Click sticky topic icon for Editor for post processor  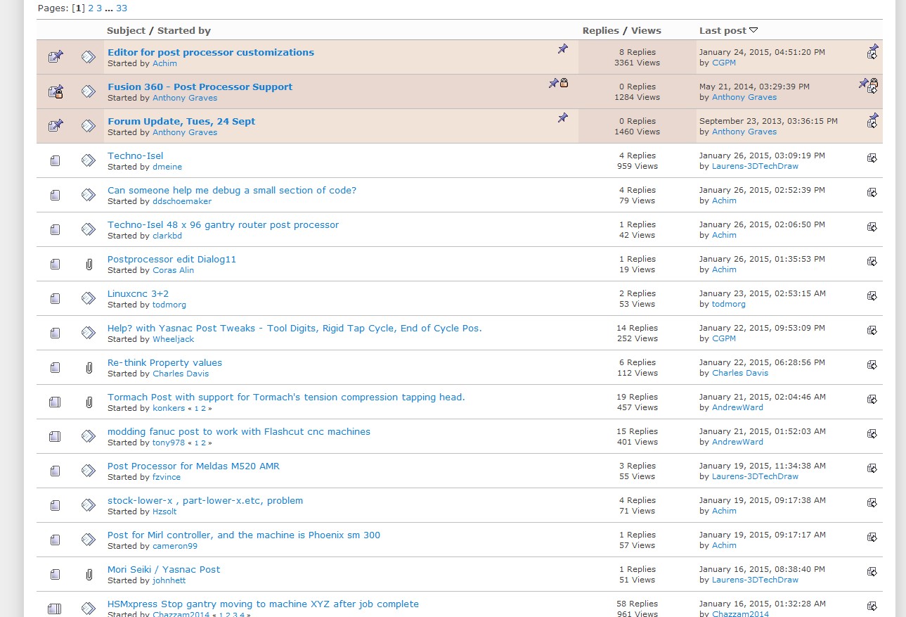click(56, 57)
